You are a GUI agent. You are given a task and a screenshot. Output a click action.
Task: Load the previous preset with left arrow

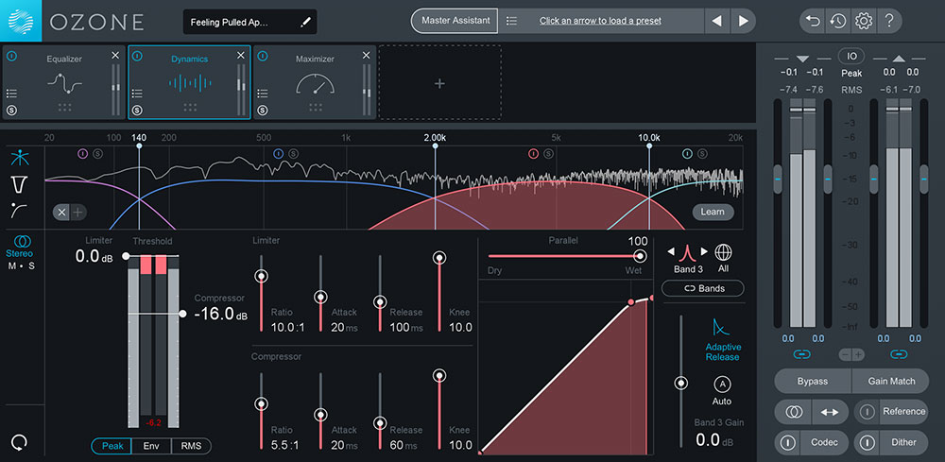717,21
